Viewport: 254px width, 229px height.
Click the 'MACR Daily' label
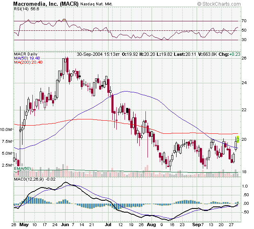[x=26, y=54]
